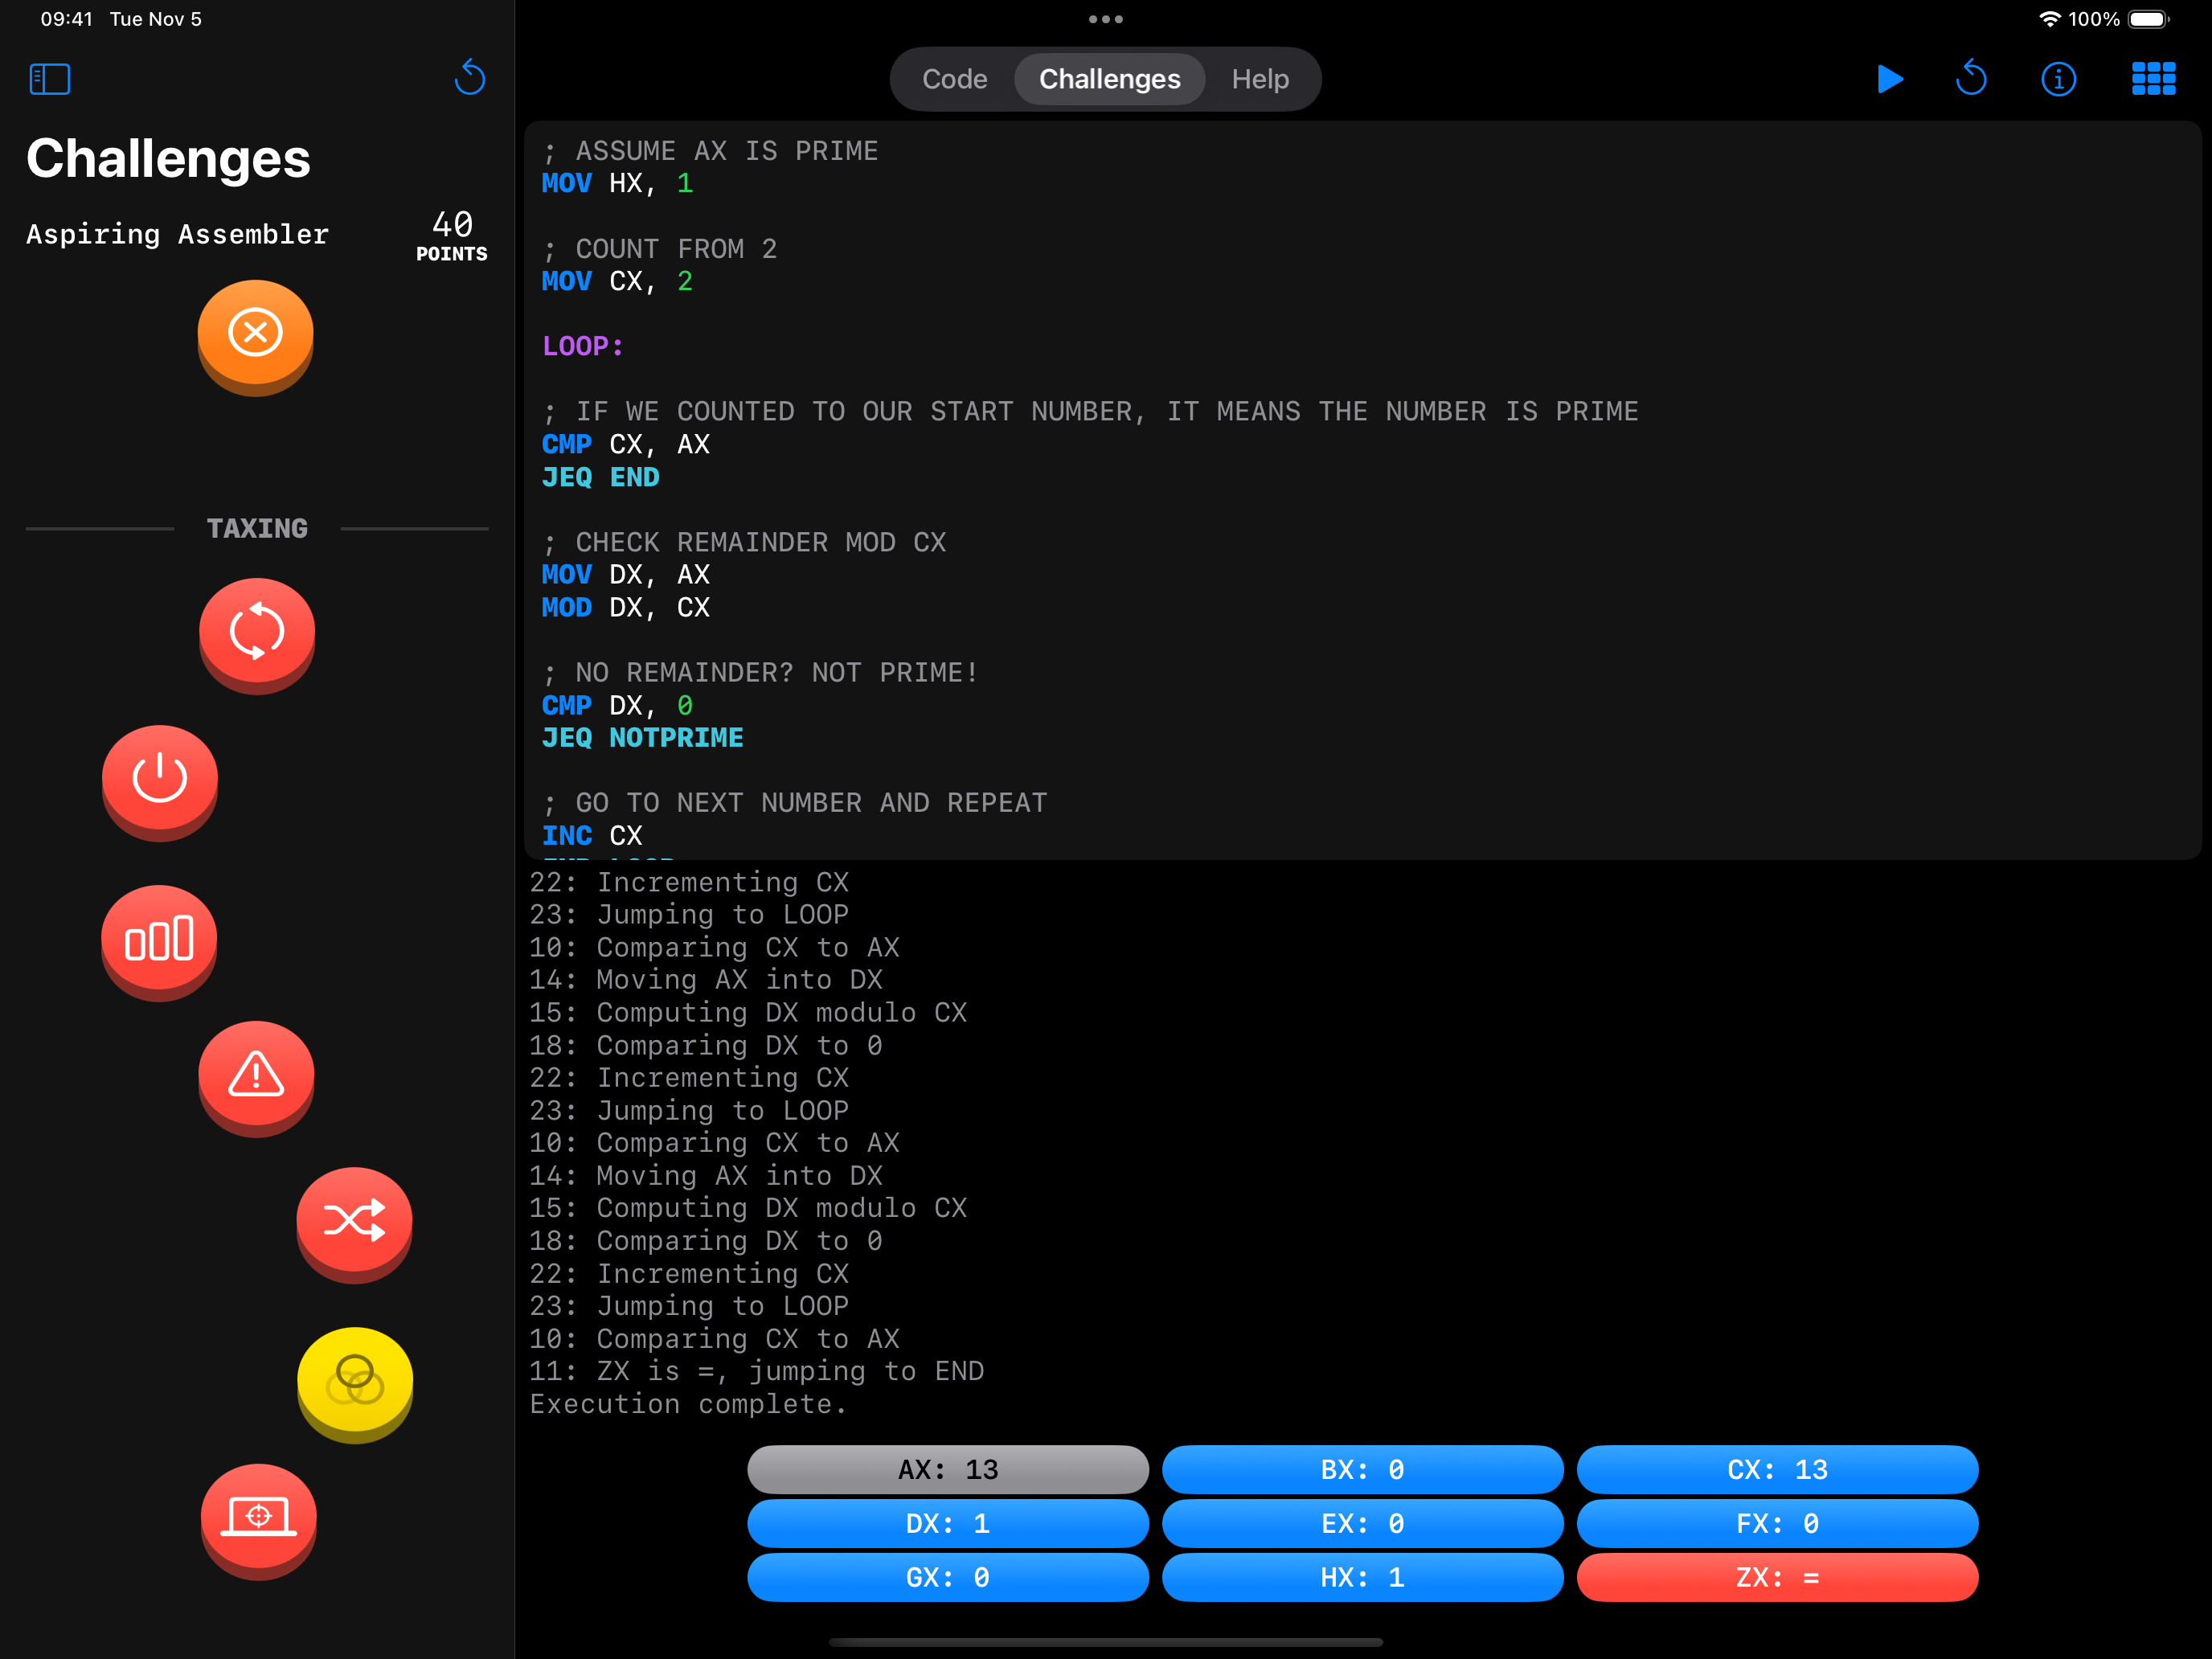Click the JEQ END instruction

[x=600, y=477]
